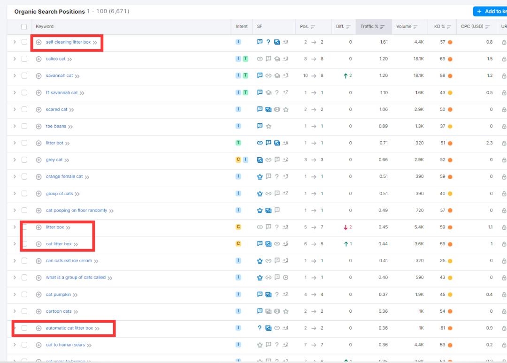Expand the 'cartoon cats' row chevron
This screenshot has width=507, height=363.
(x=15, y=311)
